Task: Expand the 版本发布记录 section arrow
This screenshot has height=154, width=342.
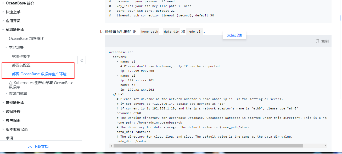Action: 3,129
